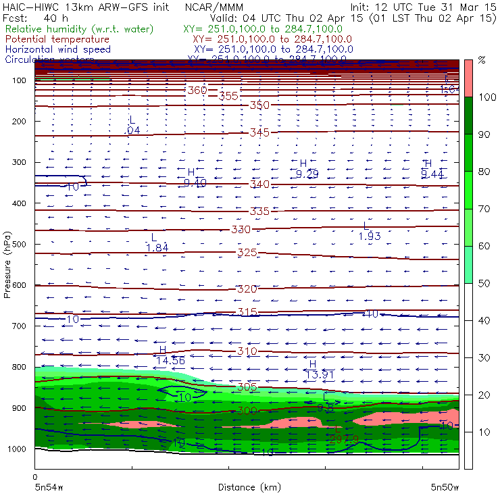Click the 600 hPa pressure axis tick label
Screen dimensions: 500x500
click(19, 285)
